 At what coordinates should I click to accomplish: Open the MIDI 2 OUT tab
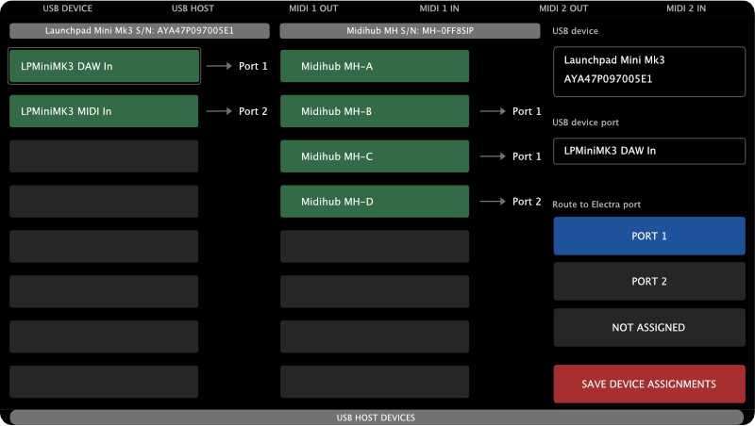(x=563, y=8)
